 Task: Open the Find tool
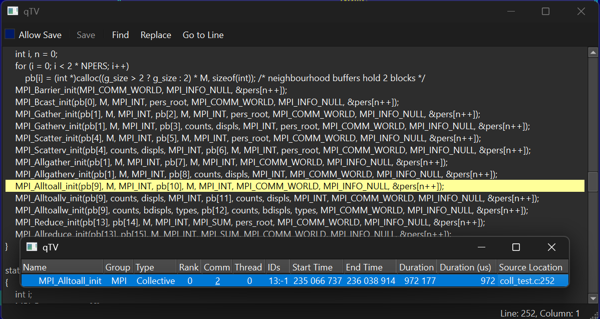click(120, 35)
